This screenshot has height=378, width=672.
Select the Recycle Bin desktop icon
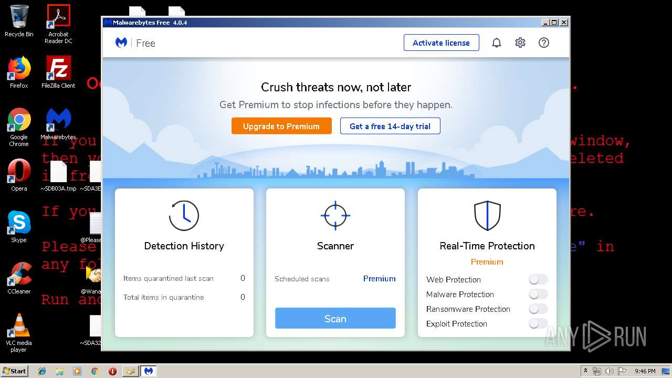[19, 21]
